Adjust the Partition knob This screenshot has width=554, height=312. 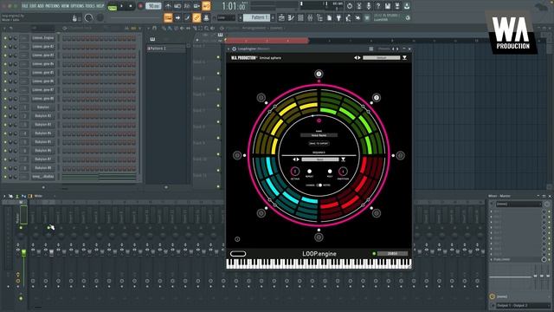click(x=343, y=172)
